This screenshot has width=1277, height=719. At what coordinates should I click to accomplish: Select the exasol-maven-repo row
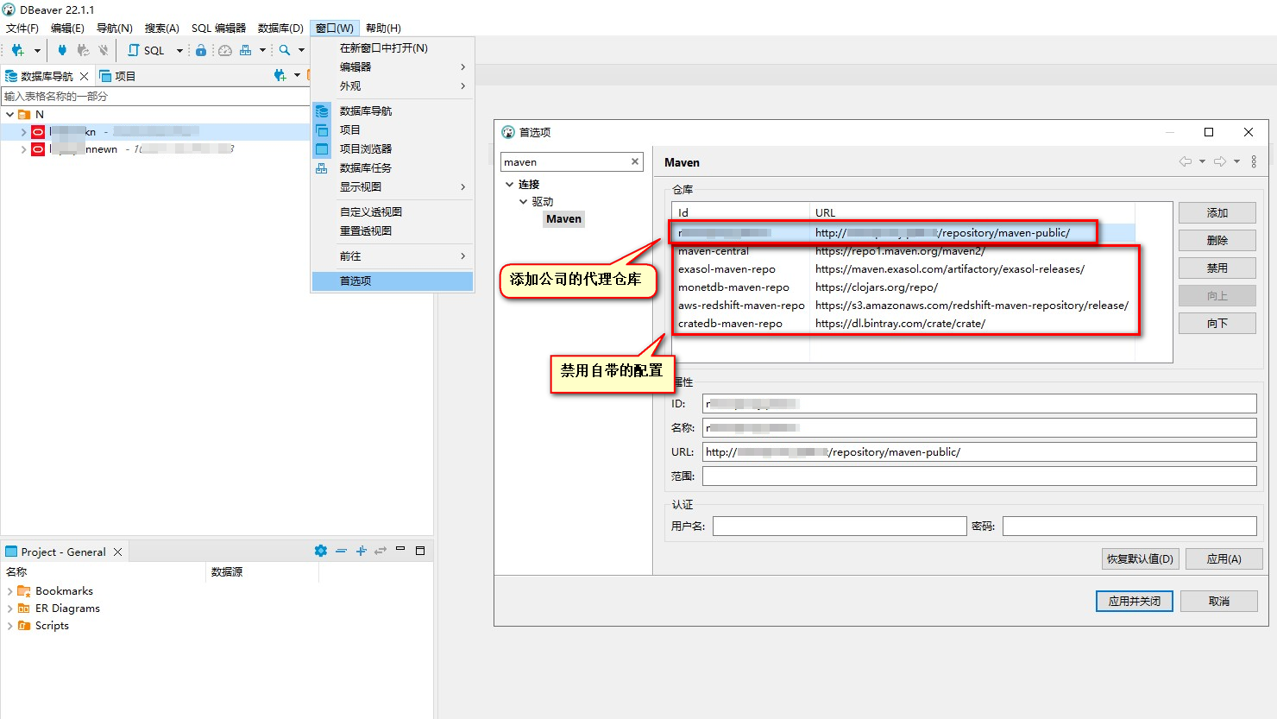[x=903, y=269]
